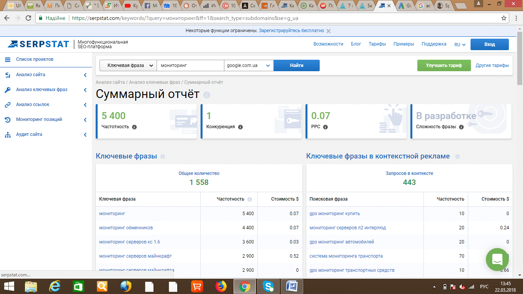Go back to the previous page
This screenshot has height=294, width=523.
click(7, 18)
